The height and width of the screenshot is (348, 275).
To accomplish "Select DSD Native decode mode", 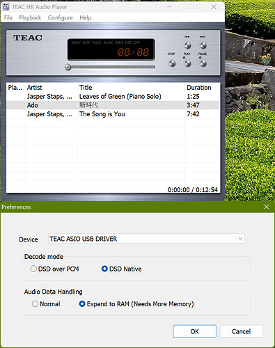I will pyautogui.click(x=122, y=269).
